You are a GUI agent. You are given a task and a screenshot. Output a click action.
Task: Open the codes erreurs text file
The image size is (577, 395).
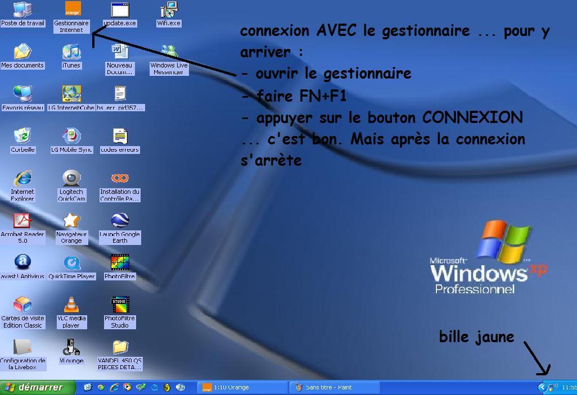click(x=120, y=136)
